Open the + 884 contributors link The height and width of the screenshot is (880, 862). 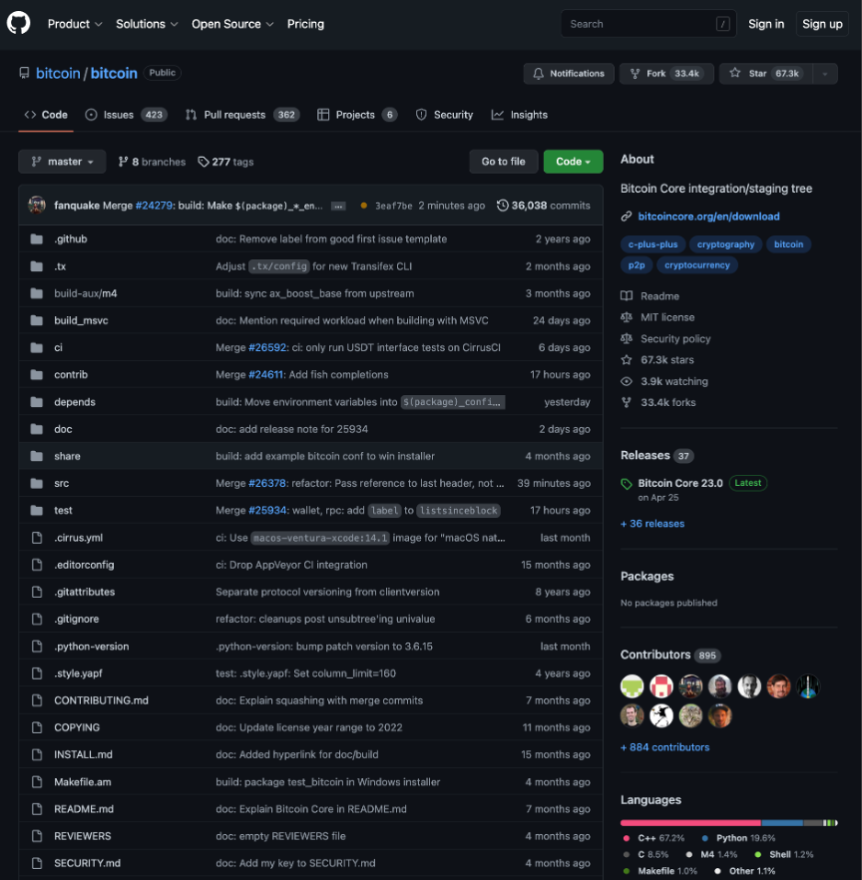coord(665,747)
